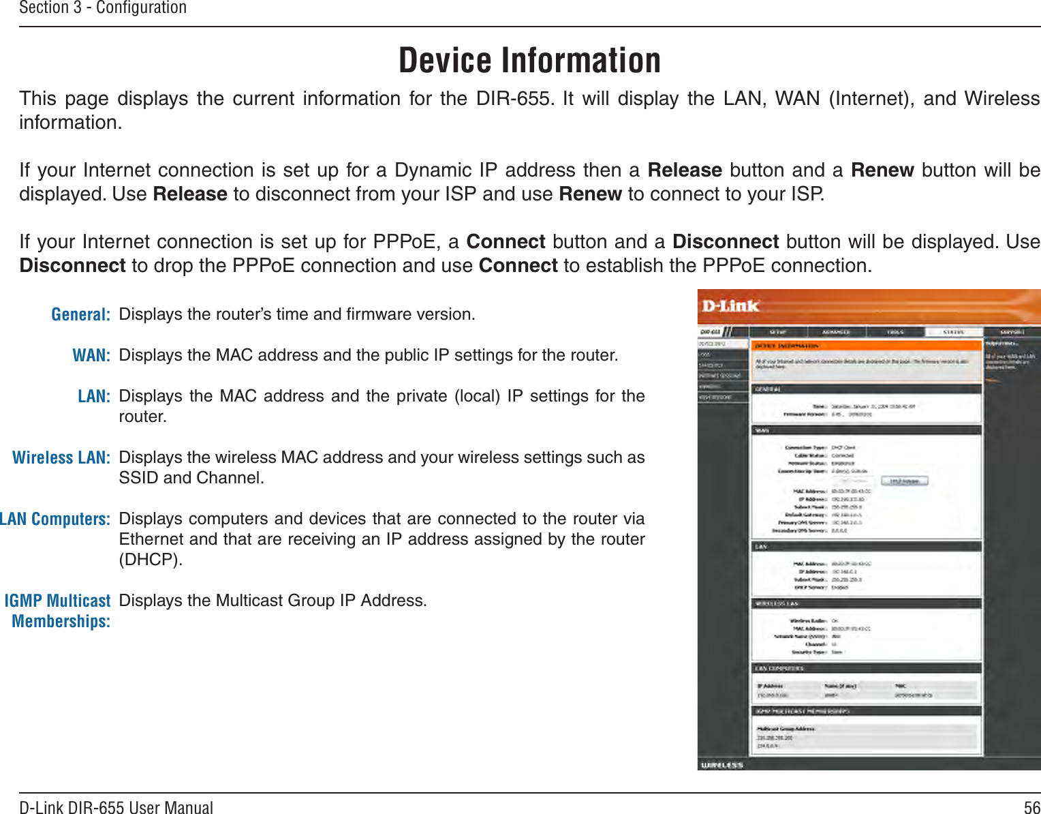Click the 'Device Information' page title
1041x814 pixels.
point(530,60)
